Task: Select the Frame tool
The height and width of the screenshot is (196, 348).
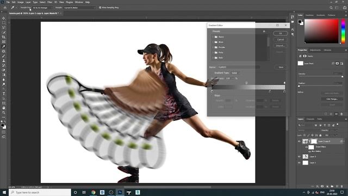Action: 4,41
